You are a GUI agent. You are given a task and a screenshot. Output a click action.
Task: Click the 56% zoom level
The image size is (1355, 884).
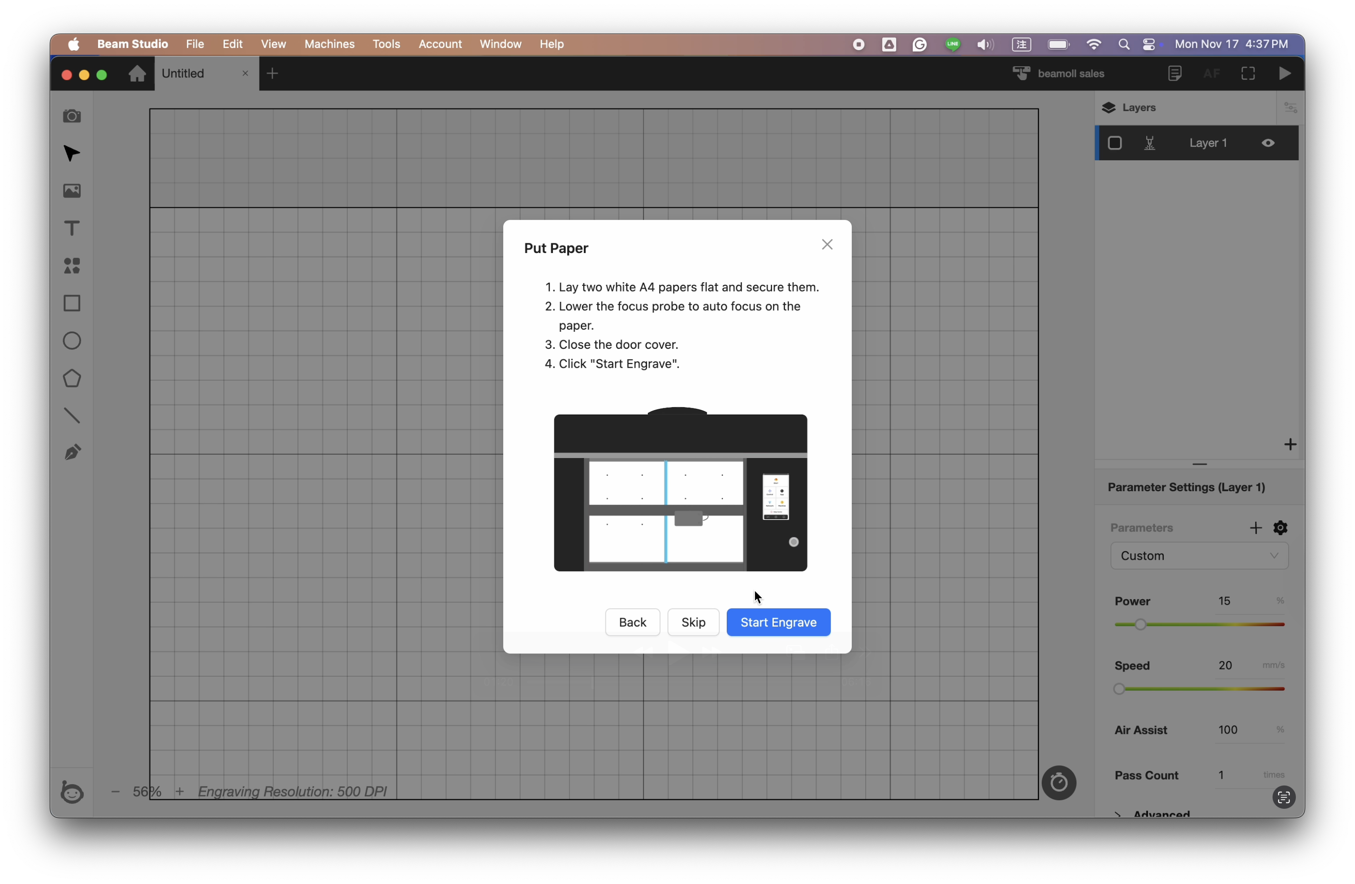click(x=147, y=792)
